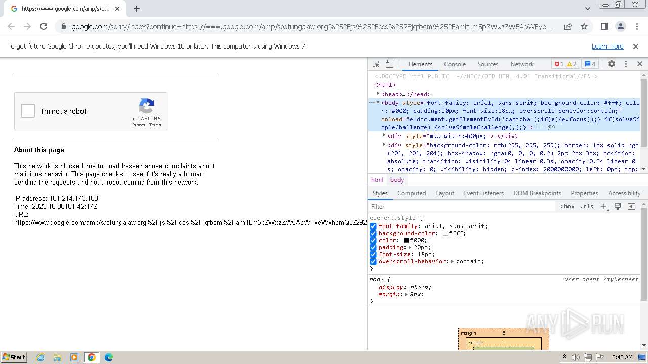The height and width of the screenshot is (364, 648).
Task: Click the Chrome address bar URL
Action: point(312,27)
